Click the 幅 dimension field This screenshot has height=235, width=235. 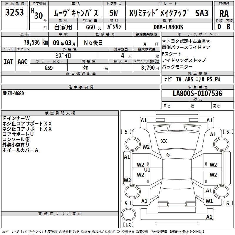pos(200,106)
